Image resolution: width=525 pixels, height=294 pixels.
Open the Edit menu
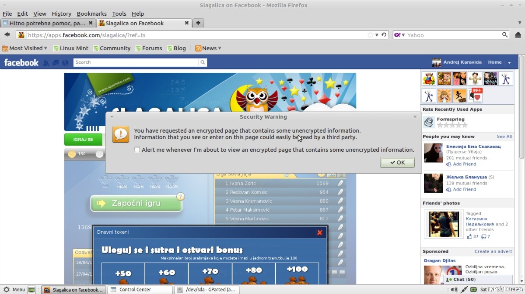[22, 14]
